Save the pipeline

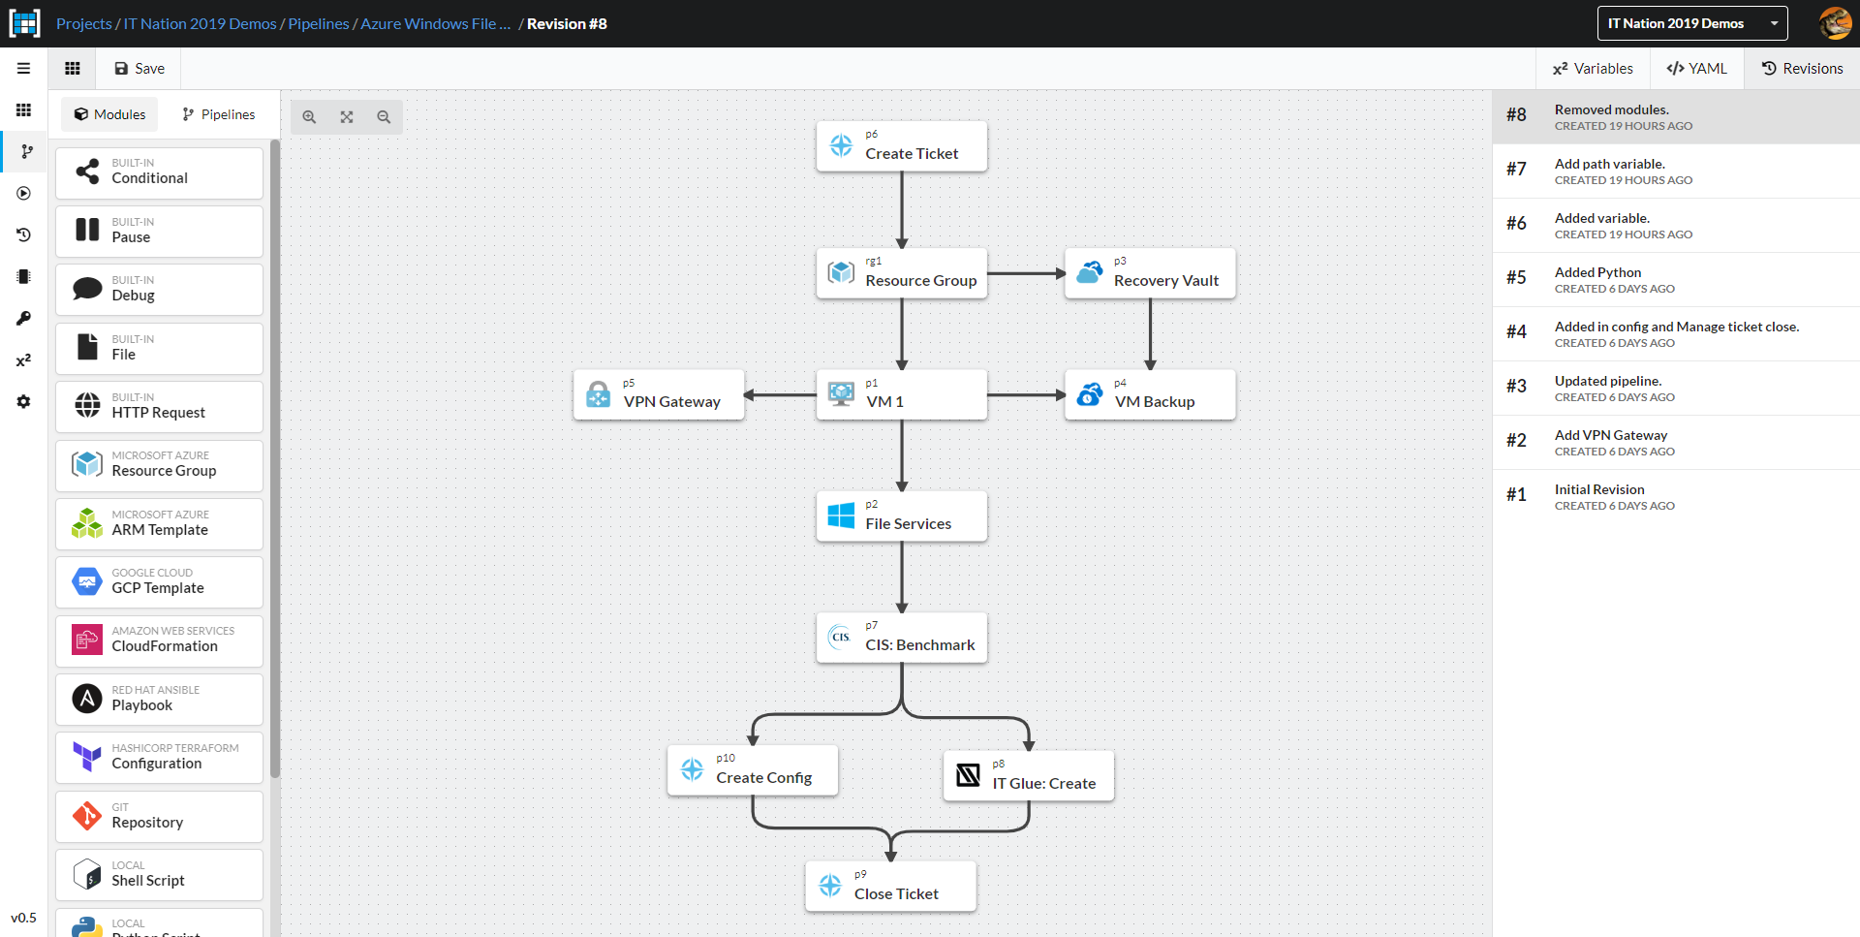click(139, 69)
